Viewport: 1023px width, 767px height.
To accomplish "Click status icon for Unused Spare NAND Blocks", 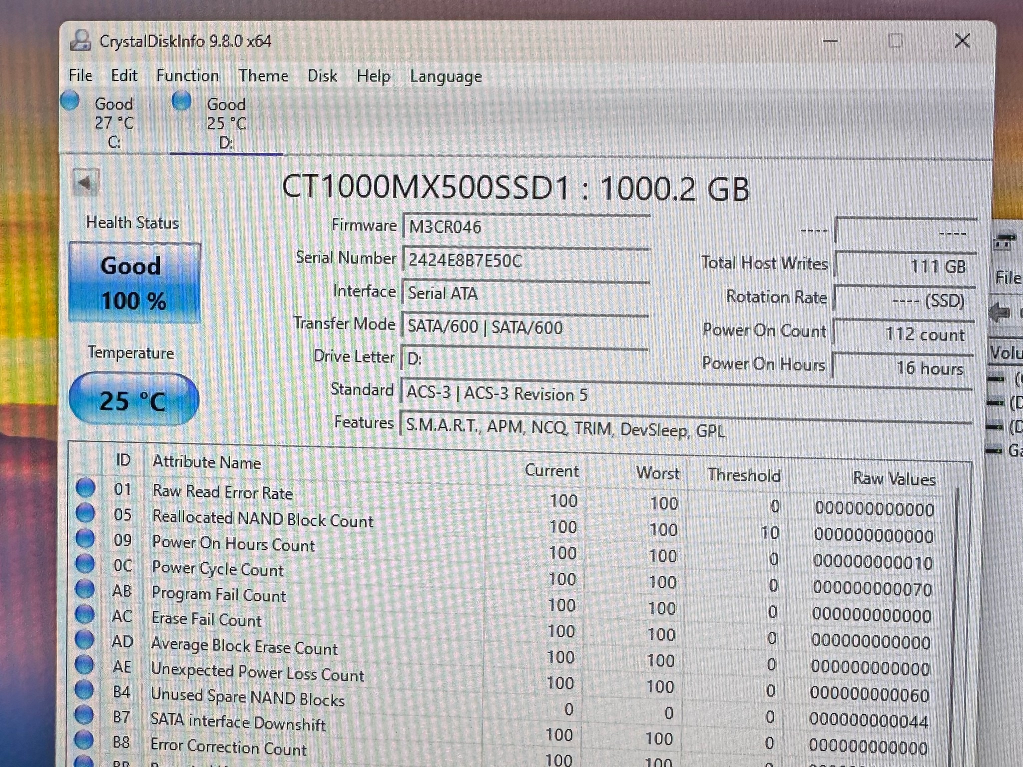I will pos(84,690).
